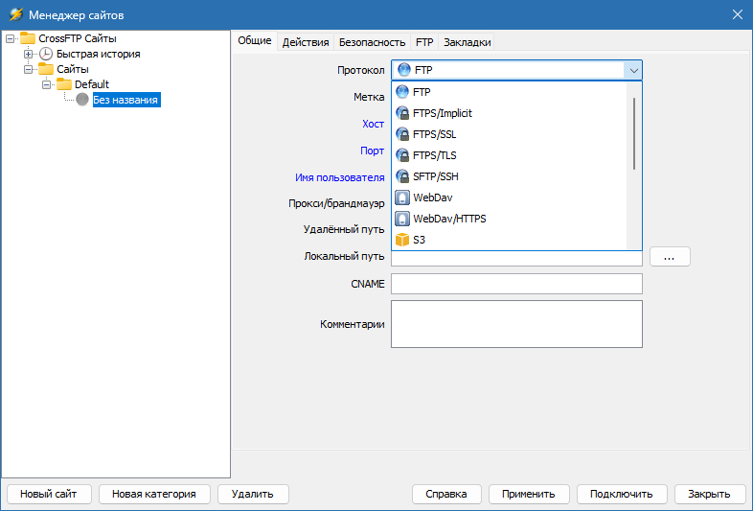Click the Новый сайт button
Screen dimensions: 753x511
[49, 494]
